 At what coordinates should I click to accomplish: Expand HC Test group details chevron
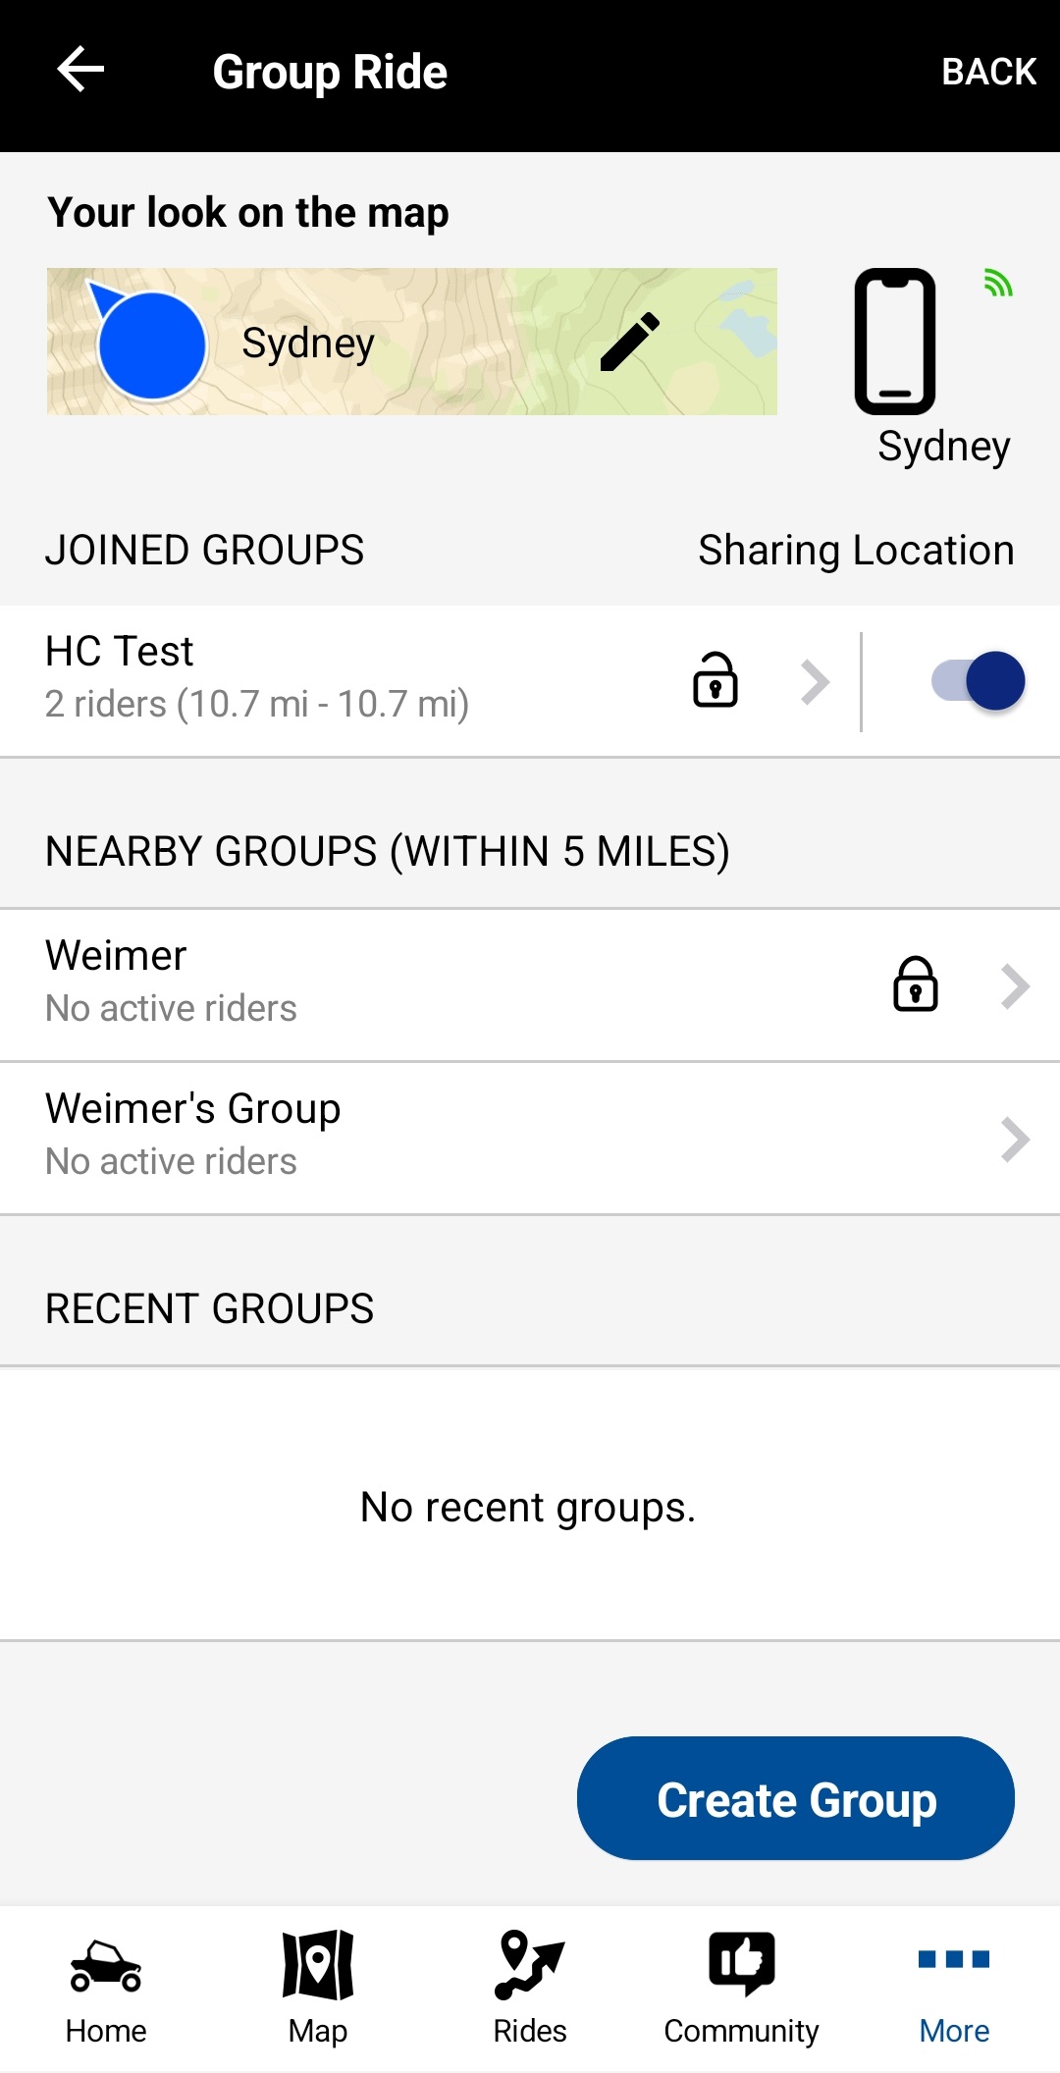(816, 682)
